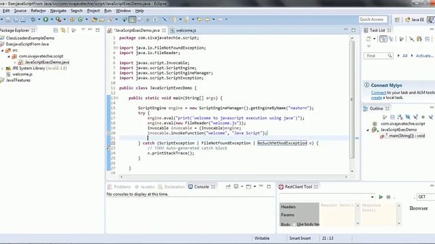Viewport: 435px width, 244px height.
Task: Click the Debug bug icon in toolbar
Action: 33,20
